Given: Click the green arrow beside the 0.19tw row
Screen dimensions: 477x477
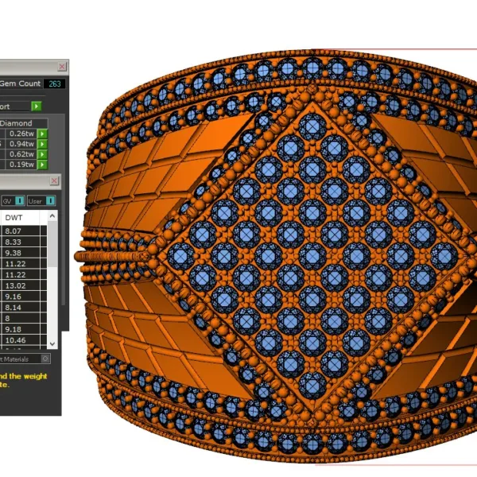Looking at the screenshot, I should point(42,165).
